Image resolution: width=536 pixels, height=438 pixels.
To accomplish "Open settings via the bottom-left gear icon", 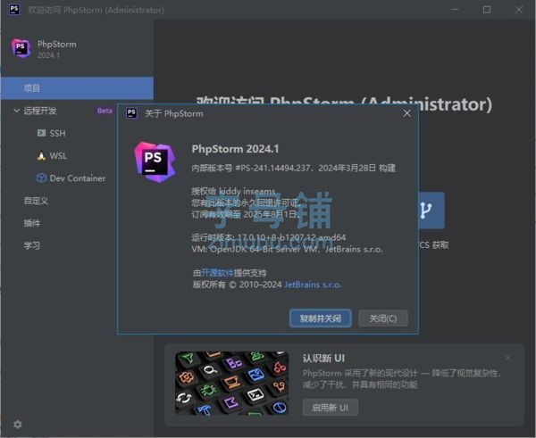I will coord(18,425).
